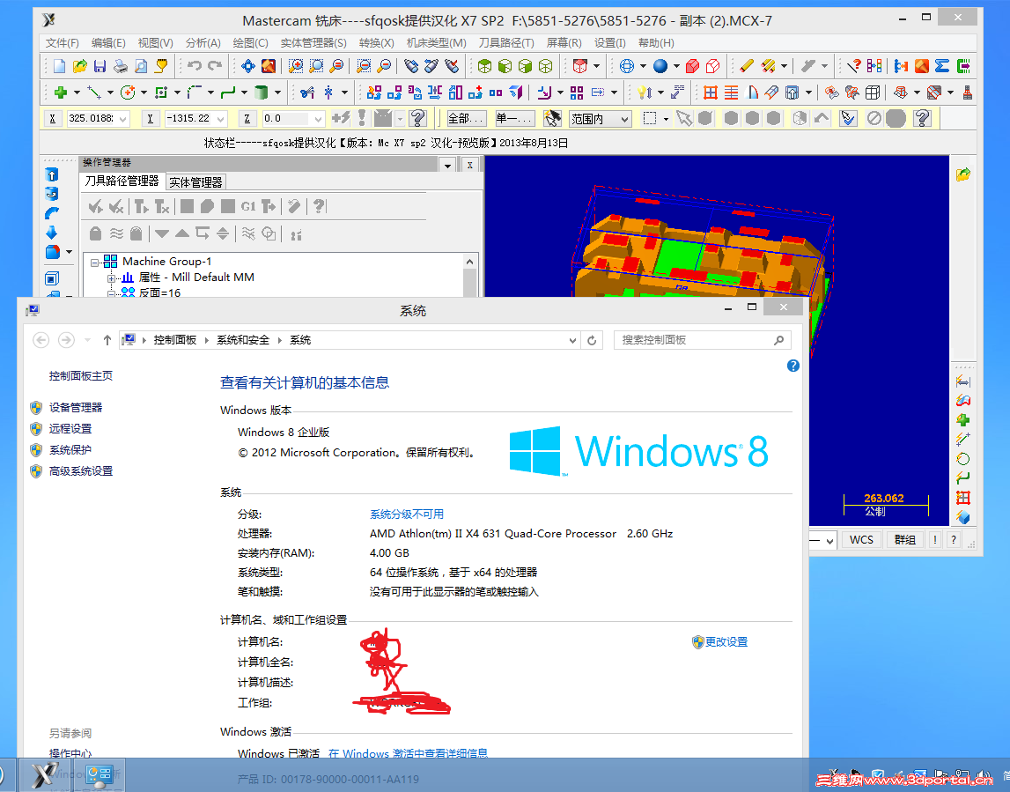1010x792 pixels.
Task: Click the Create line icon
Action: pyautogui.click(x=94, y=93)
